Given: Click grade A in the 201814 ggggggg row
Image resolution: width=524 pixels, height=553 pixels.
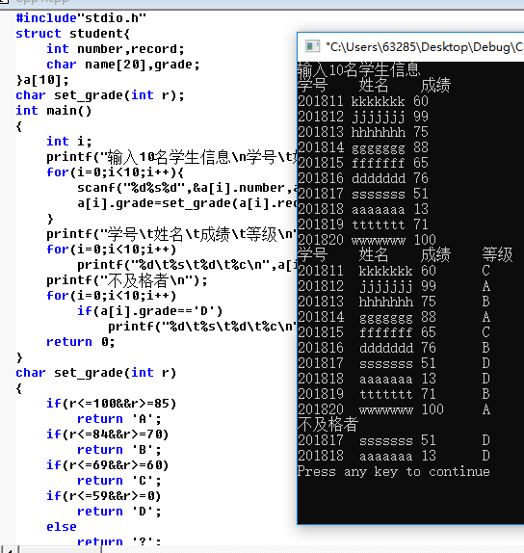Looking at the screenshot, I should [485, 317].
